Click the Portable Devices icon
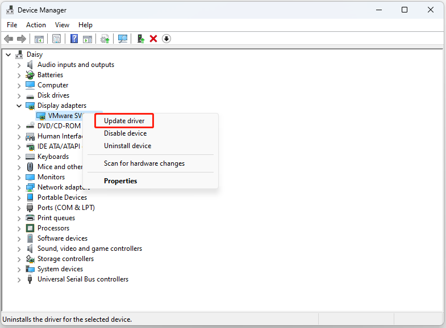Viewport: 446px width, 328px height. pos(30,197)
